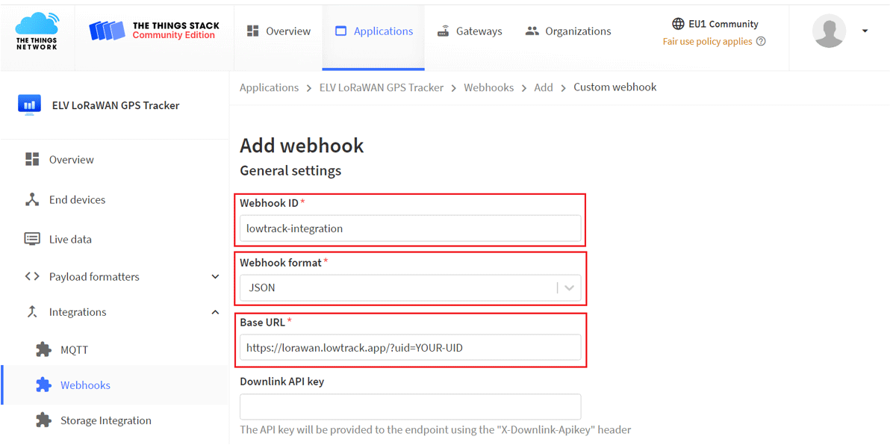Click the End devices node icon

pos(32,199)
